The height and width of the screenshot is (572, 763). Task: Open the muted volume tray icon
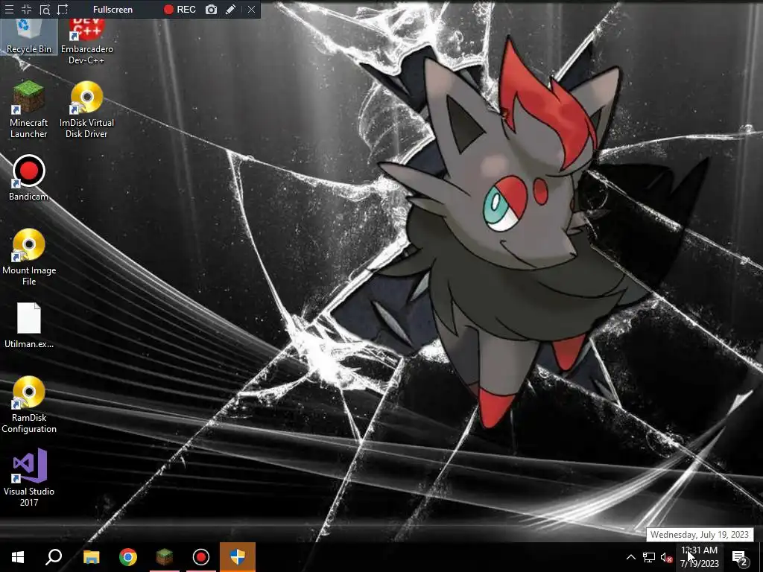(x=667, y=557)
